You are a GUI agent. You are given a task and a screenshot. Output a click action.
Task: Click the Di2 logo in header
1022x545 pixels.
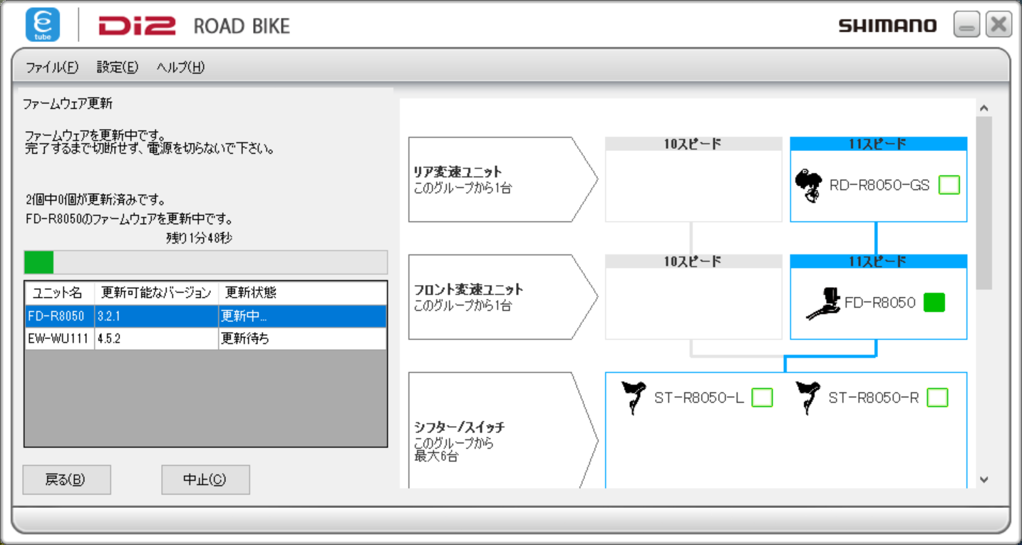138,26
